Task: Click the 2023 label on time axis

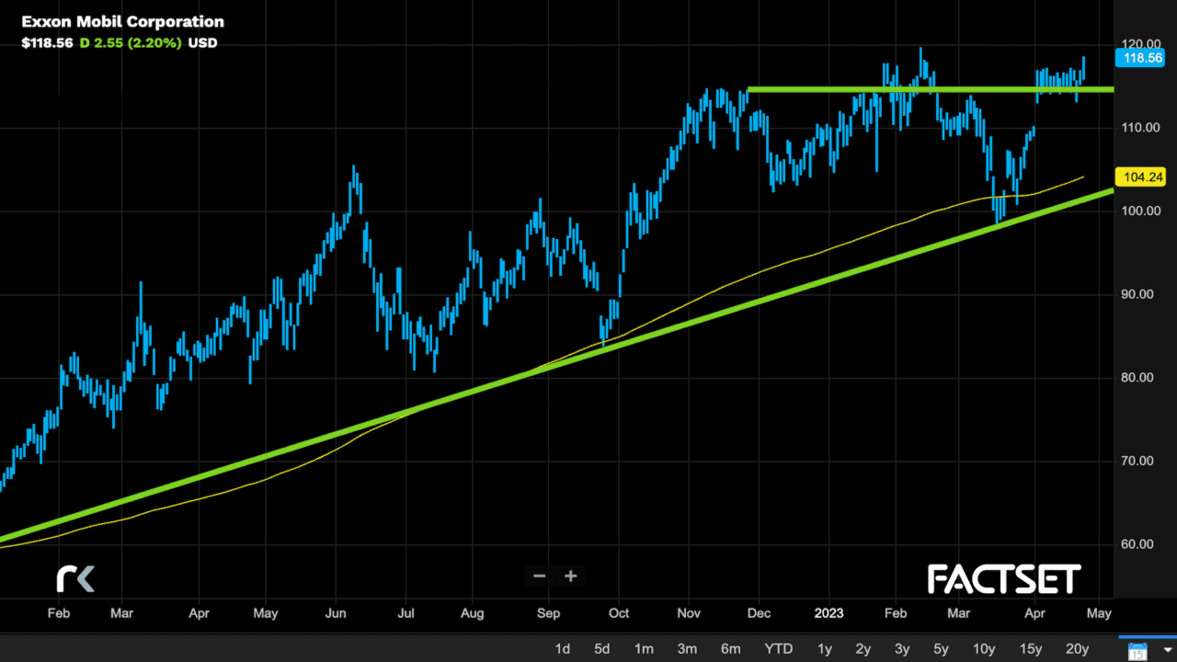Action: tap(829, 612)
